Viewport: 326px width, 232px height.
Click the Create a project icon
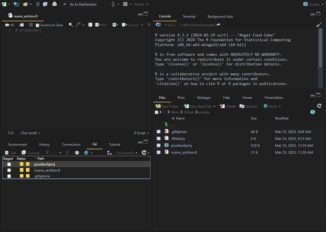point(17,4)
